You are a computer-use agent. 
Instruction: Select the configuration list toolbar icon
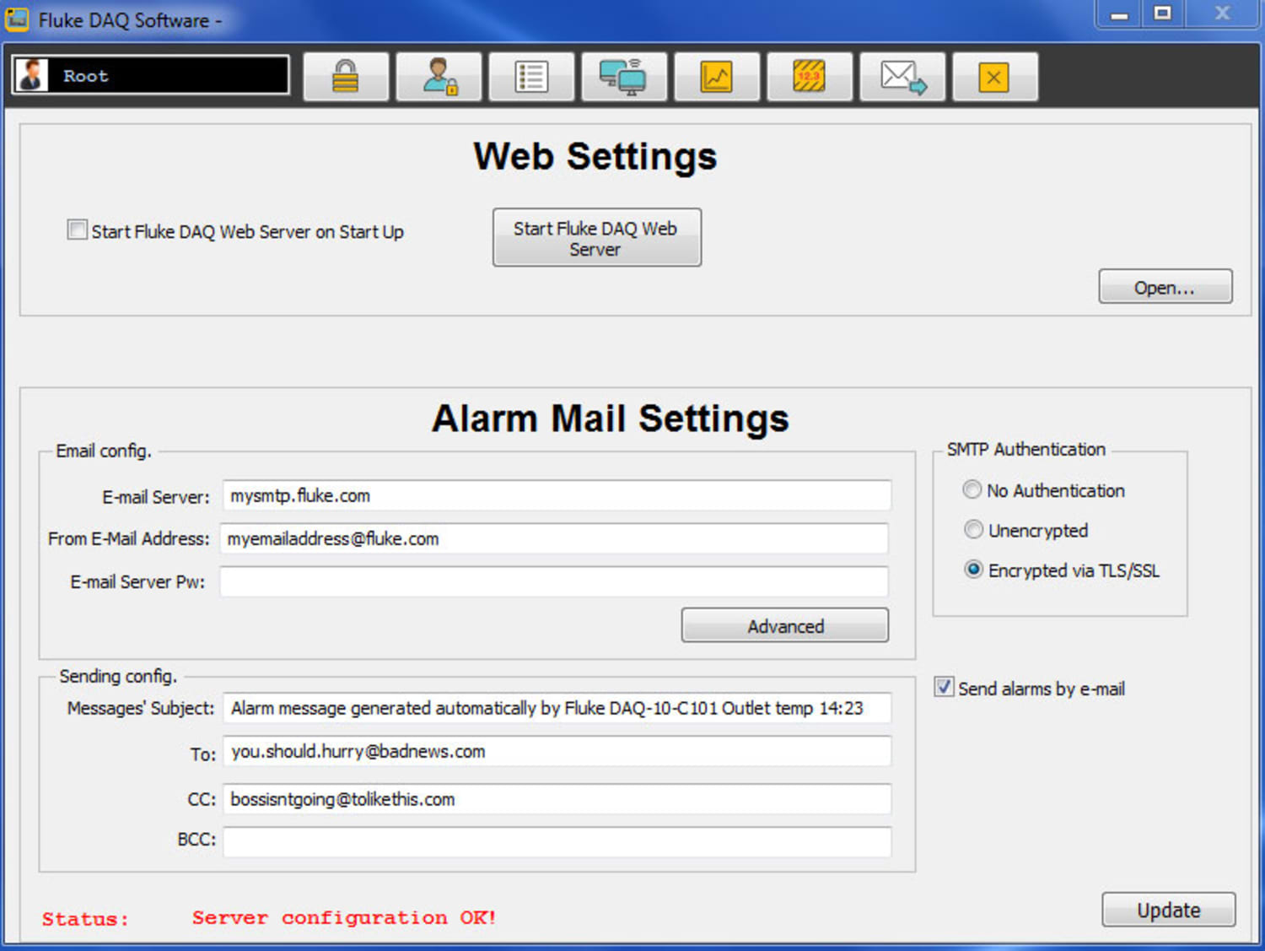coord(531,76)
